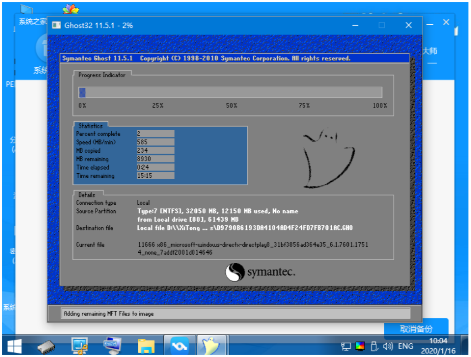
Task: Click the colorful display tray icon
Action: [x=360, y=346]
